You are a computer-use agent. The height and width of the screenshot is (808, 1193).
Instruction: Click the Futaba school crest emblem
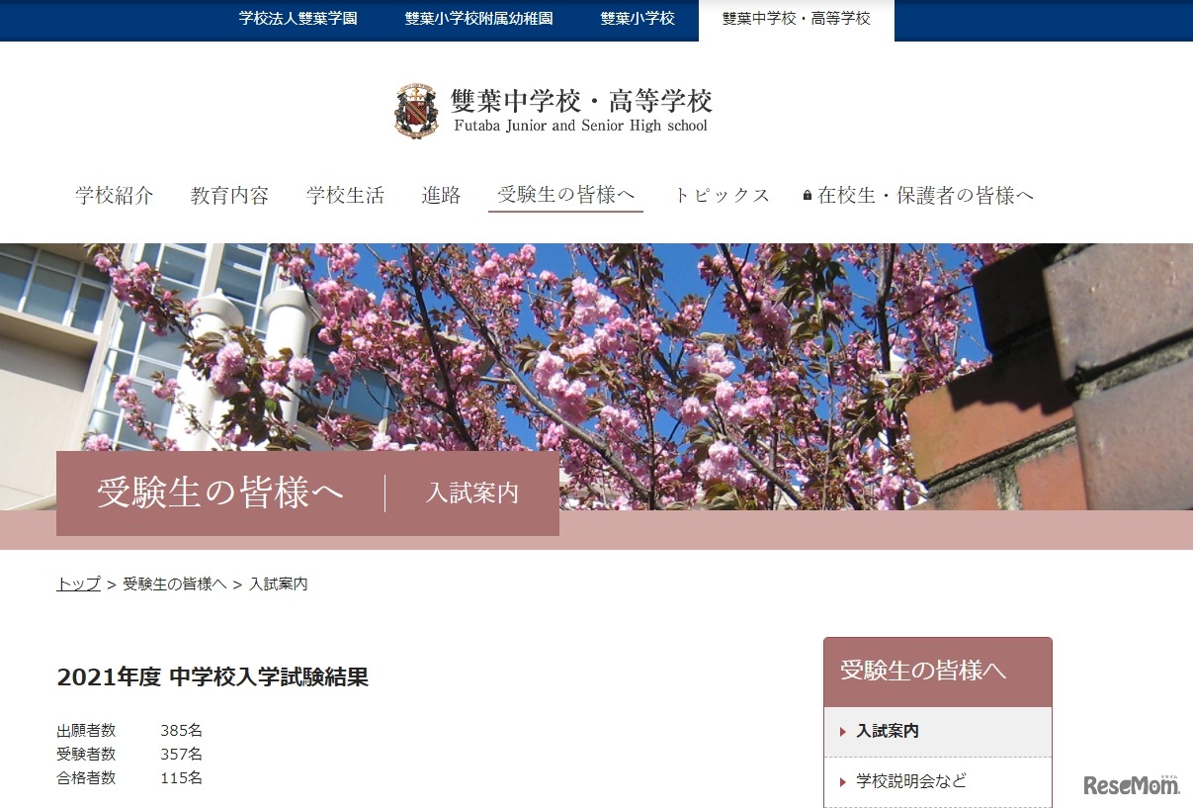[415, 109]
